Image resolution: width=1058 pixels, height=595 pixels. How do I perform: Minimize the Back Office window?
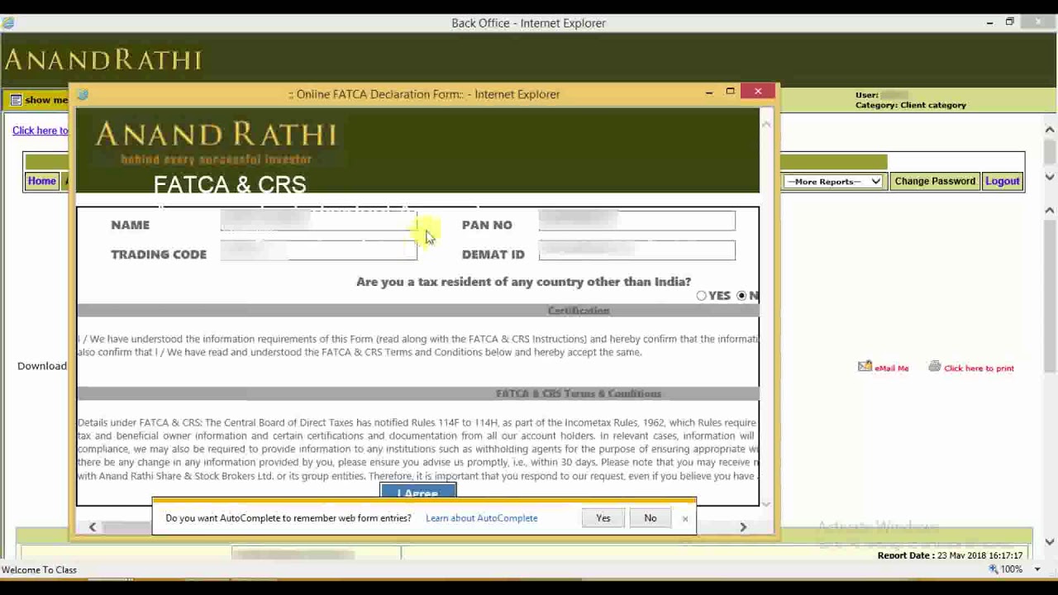[x=989, y=23]
